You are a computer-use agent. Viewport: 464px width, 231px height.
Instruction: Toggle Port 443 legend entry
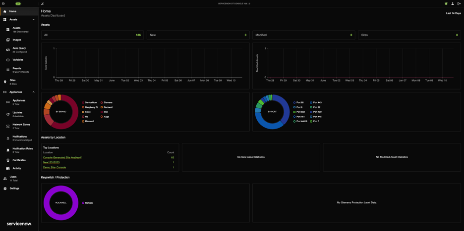(x=316, y=102)
